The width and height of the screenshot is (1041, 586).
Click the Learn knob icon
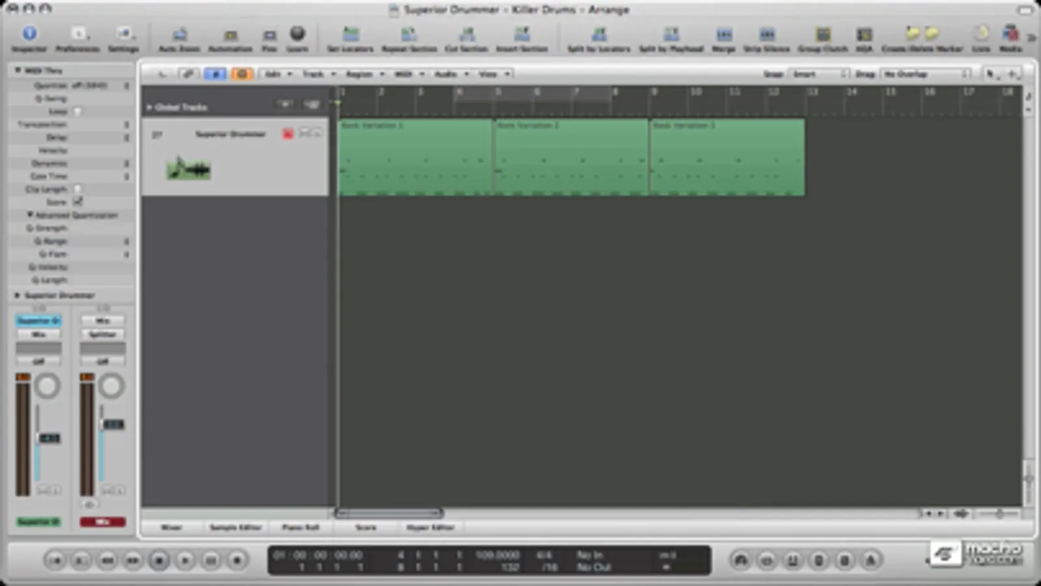[x=298, y=33]
